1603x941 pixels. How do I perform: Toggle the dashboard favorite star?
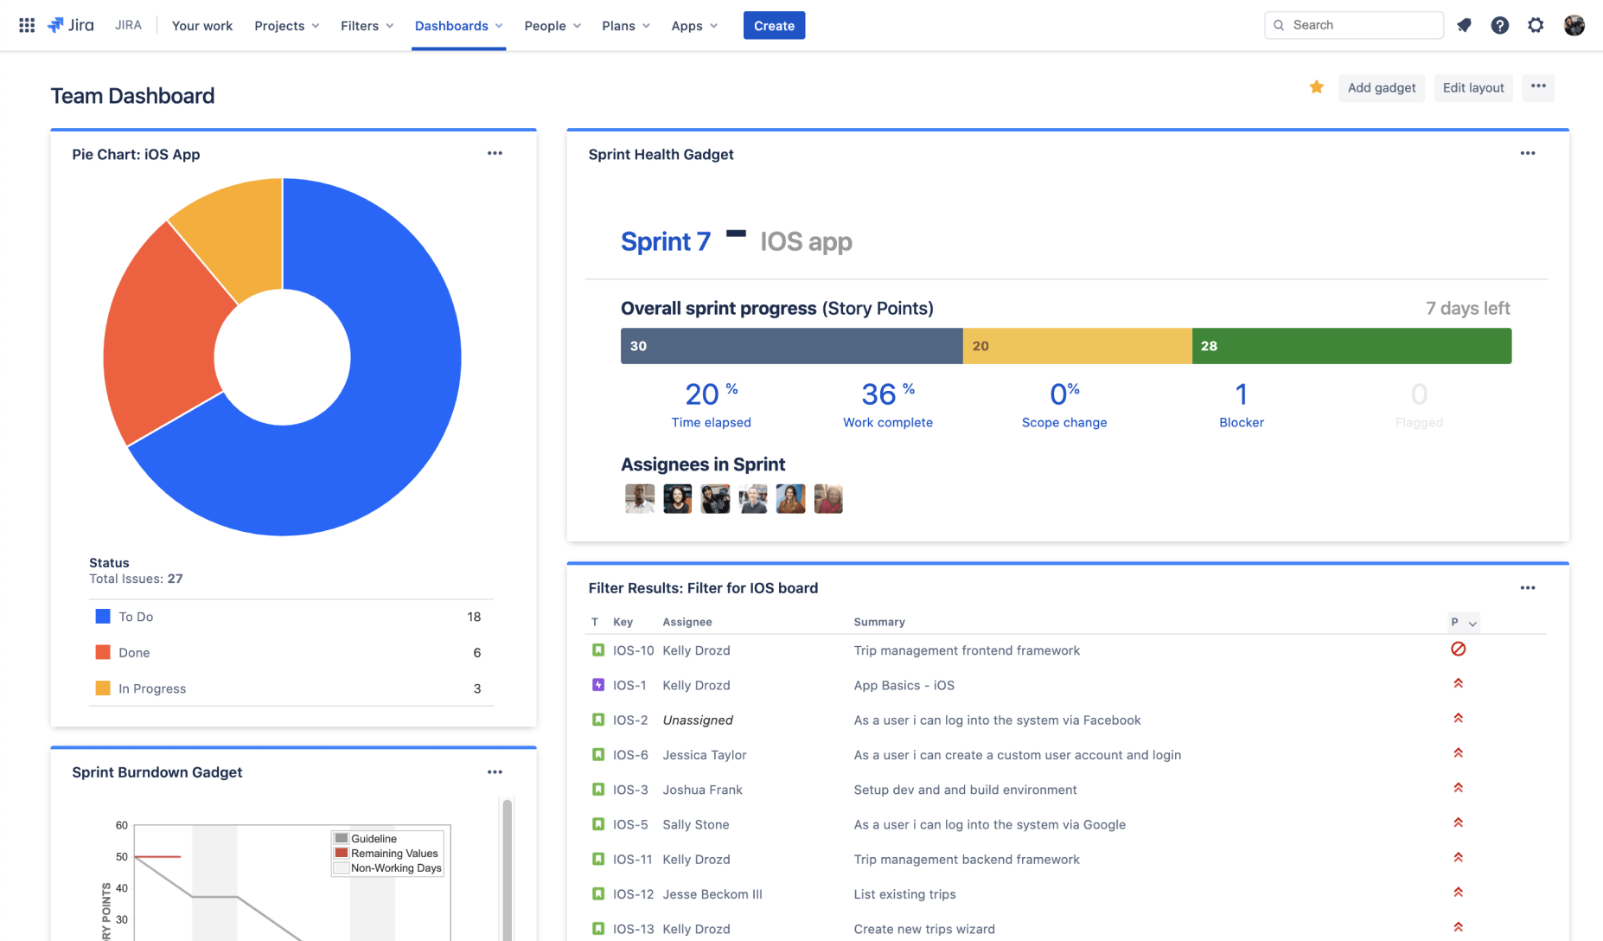1317,87
